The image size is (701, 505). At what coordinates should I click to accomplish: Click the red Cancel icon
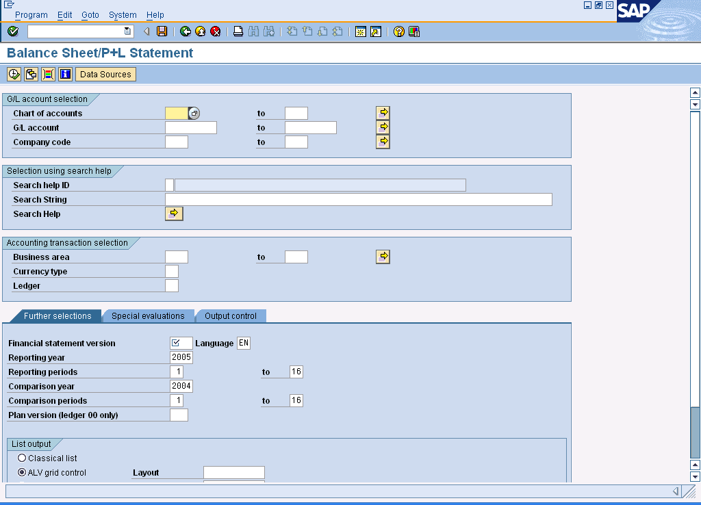coord(216,31)
